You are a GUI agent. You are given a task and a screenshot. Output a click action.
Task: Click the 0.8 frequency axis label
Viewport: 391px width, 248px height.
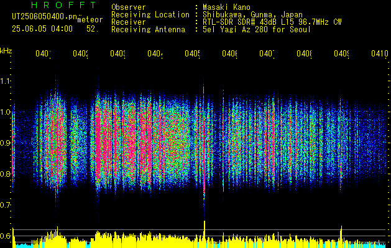coord(5,174)
